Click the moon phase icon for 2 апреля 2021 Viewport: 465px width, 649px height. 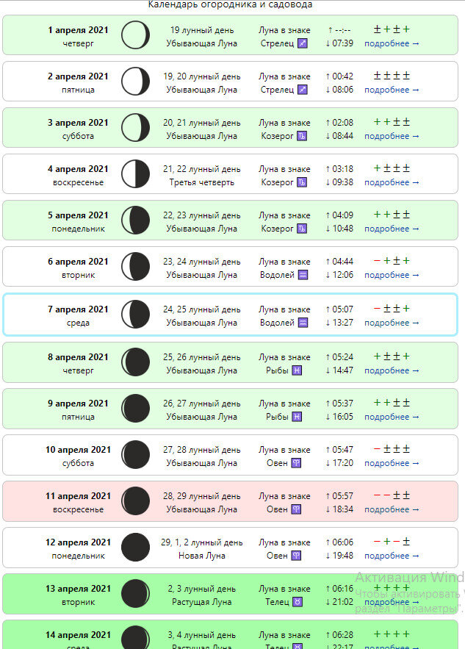[x=135, y=81]
